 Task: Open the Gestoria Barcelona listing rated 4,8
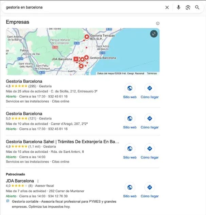tap(24, 81)
